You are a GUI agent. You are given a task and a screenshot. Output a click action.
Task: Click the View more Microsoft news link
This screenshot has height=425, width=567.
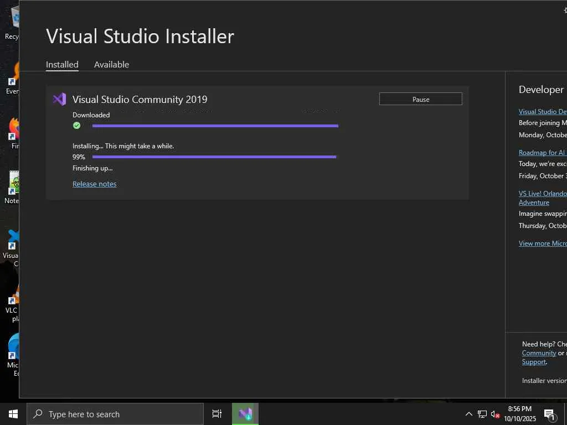pyautogui.click(x=543, y=243)
